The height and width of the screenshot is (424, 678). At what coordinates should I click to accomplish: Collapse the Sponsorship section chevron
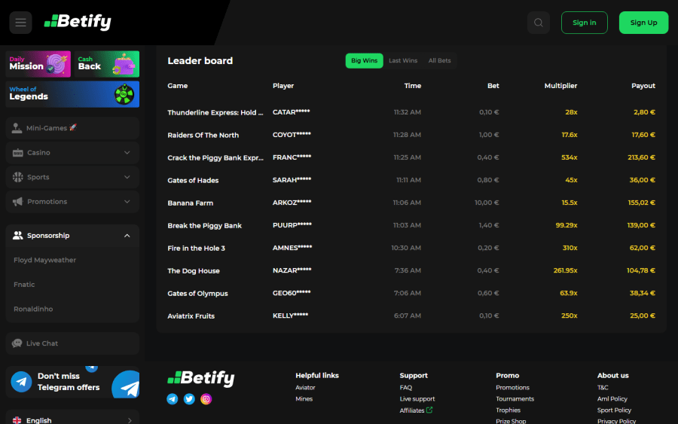tap(127, 236)
